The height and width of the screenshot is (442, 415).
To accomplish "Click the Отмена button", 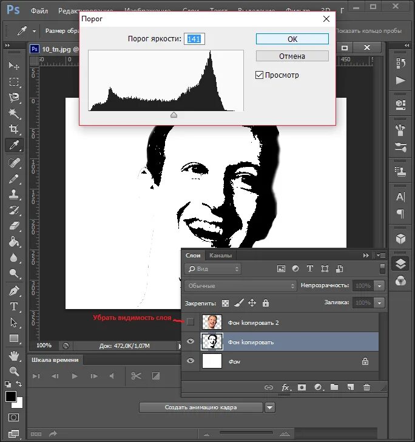I will pos(292,56).
